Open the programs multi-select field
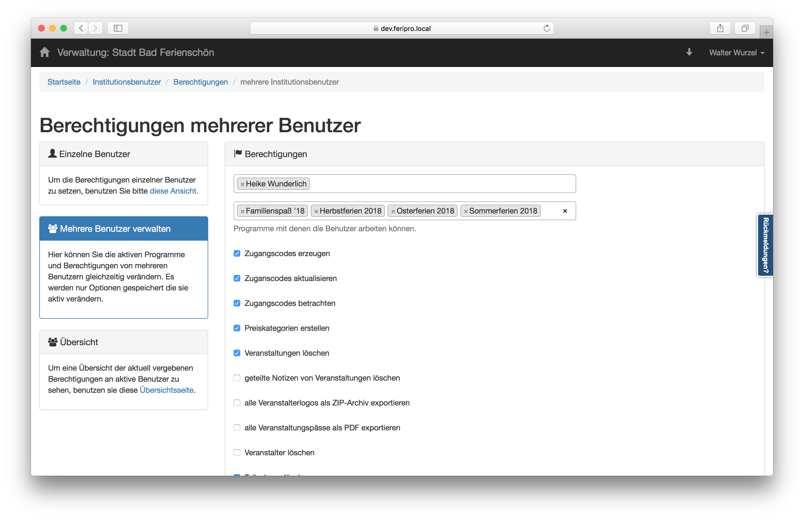This screenshot has width=804, height=520. click(551, 211)
